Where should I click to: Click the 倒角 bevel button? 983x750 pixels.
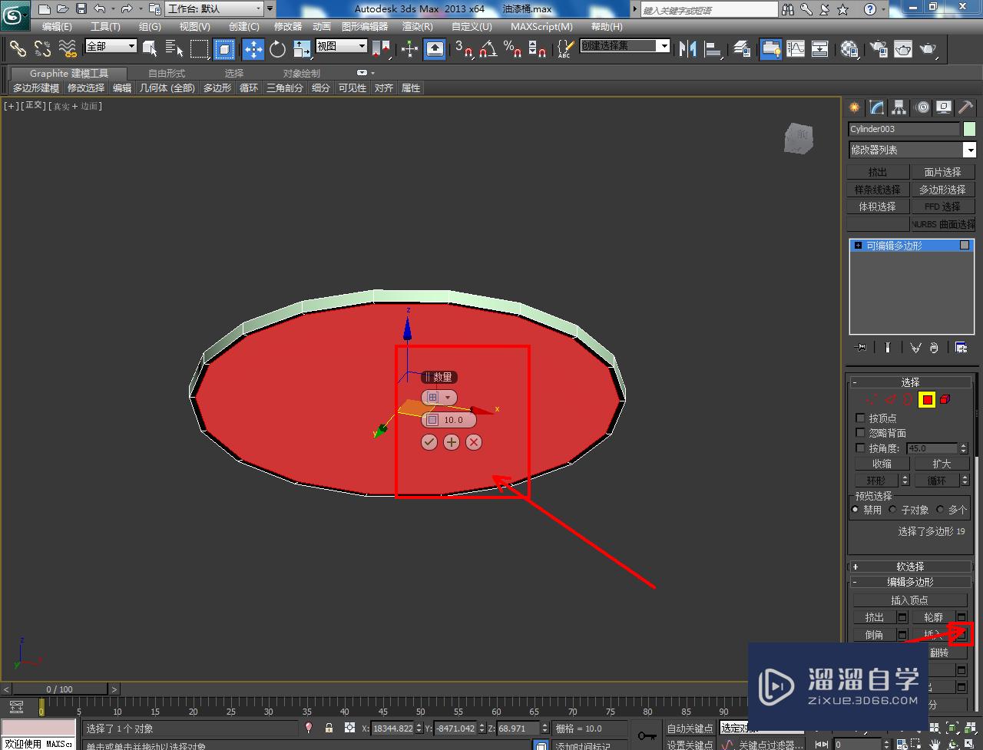pyautogui.click(x=875, y=635)
